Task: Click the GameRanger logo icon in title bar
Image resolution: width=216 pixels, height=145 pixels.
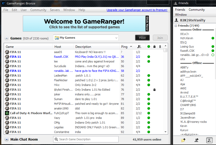Action: (x=3, y=3)
